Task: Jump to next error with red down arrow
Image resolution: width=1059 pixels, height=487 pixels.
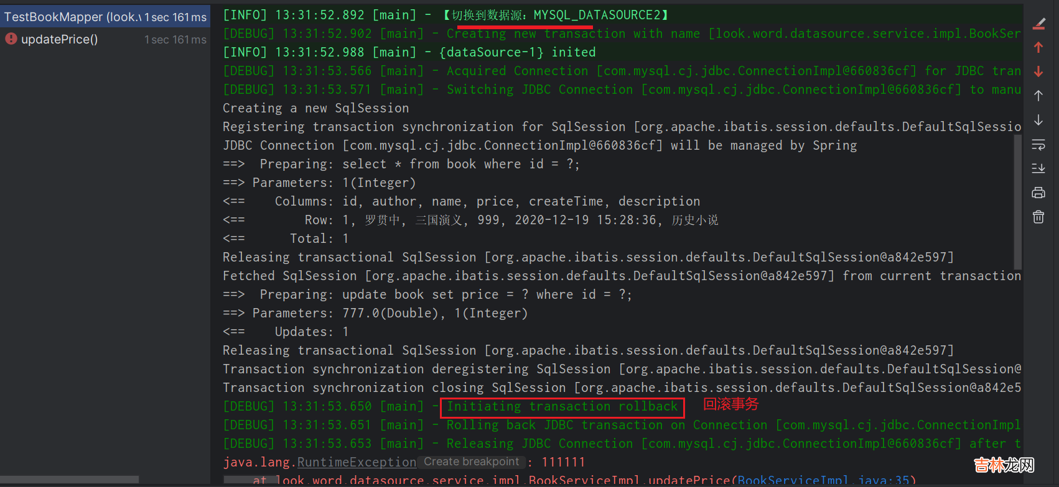Action: (1038, 71)
